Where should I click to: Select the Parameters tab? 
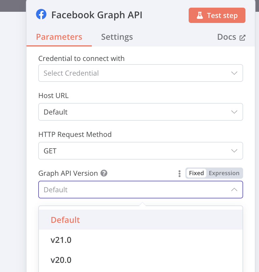[59, 37]
